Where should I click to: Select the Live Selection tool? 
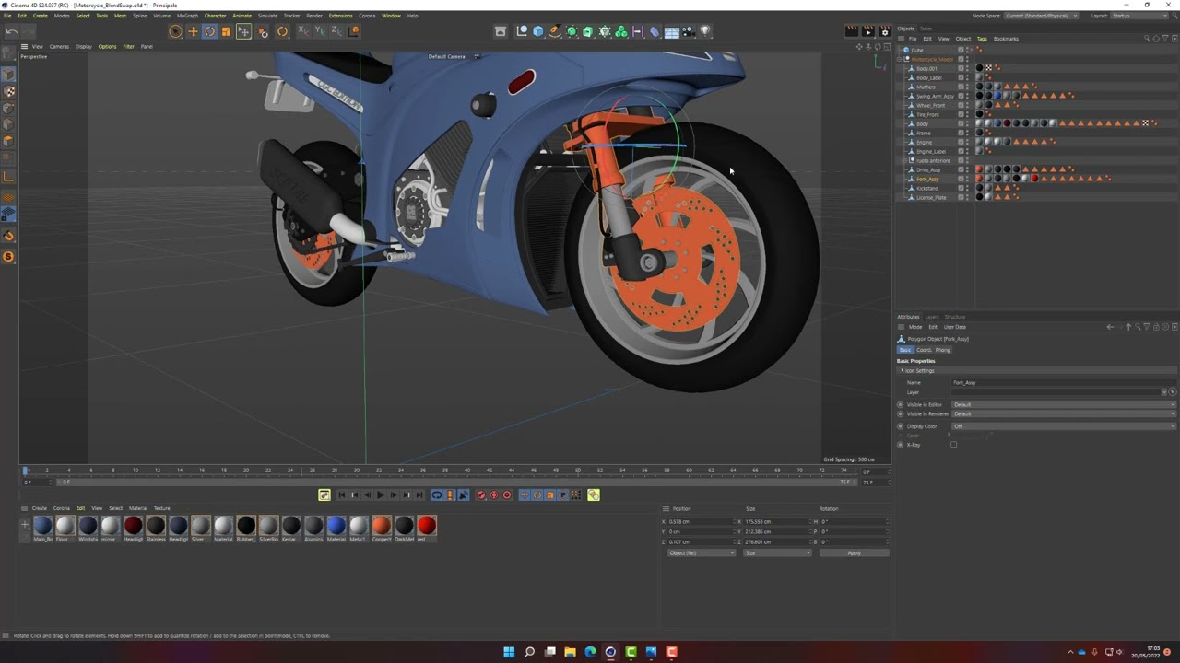pos(174,31)
